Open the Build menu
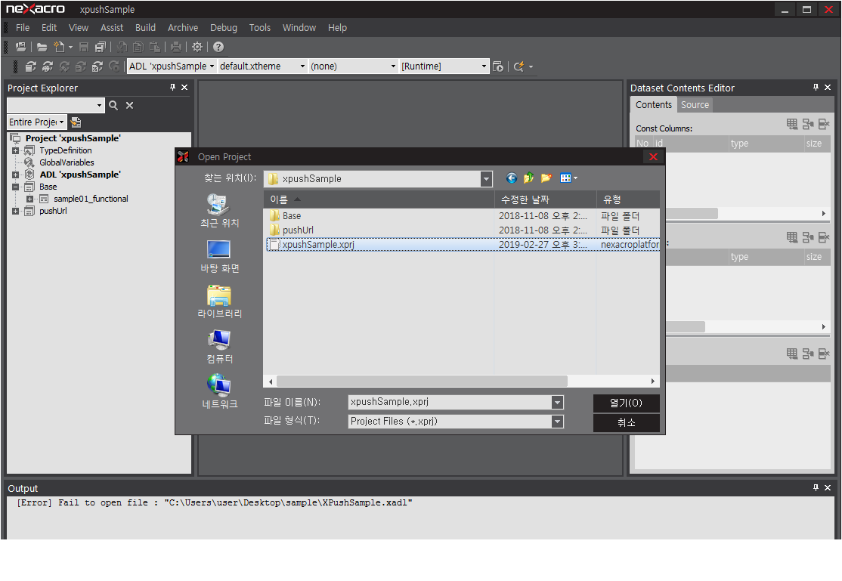 pos(145,28)
